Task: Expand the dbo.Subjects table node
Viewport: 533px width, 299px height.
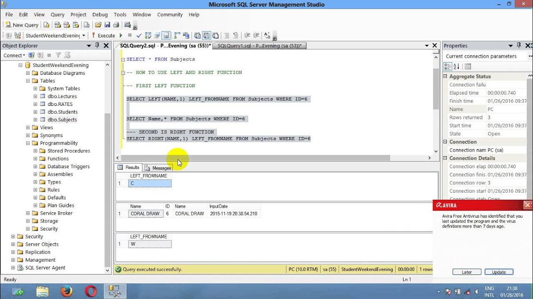Action: tap(35, 120)
